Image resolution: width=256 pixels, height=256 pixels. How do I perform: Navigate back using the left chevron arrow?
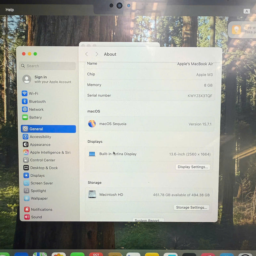[86, 54]
